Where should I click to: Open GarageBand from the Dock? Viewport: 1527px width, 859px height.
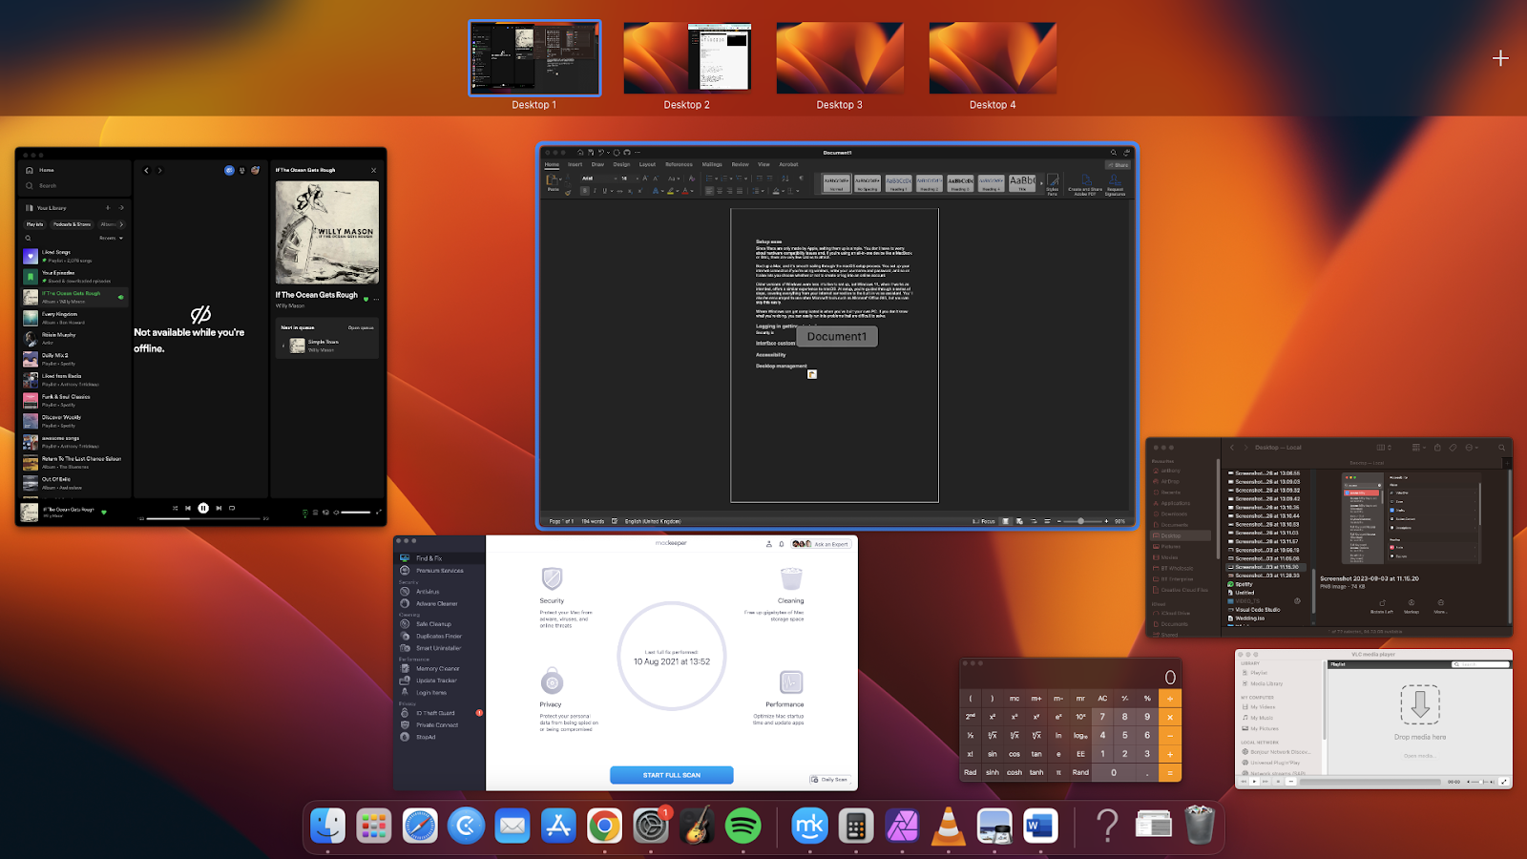pyautogui.click(x=698, y=826)
